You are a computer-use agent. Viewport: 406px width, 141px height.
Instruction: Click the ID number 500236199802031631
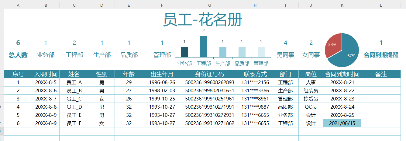pos(209,90)
